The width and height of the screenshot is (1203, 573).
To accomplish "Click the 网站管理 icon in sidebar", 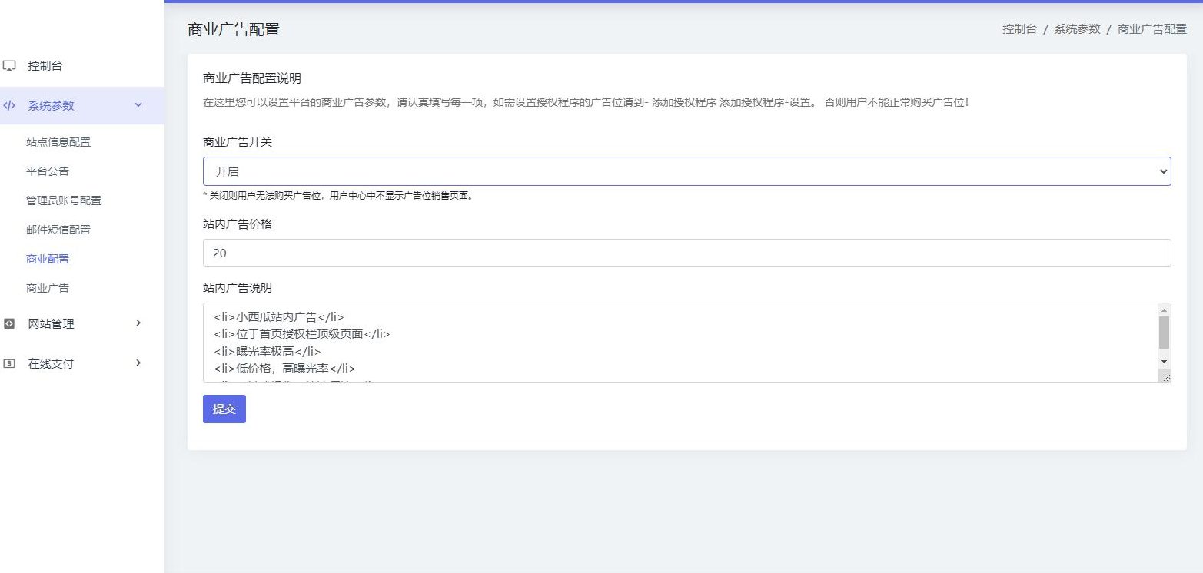I will click(x=9, y=324).
